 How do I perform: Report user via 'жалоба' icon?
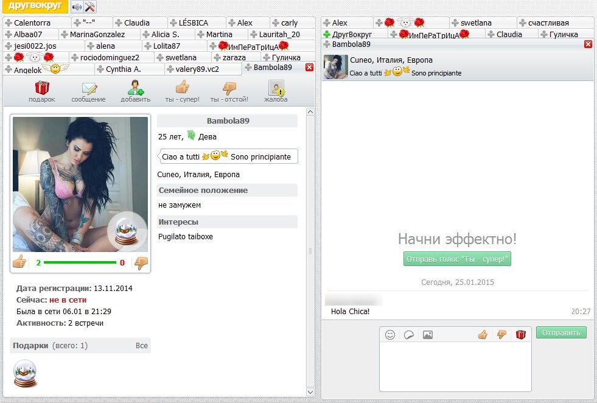pos(276,88)
